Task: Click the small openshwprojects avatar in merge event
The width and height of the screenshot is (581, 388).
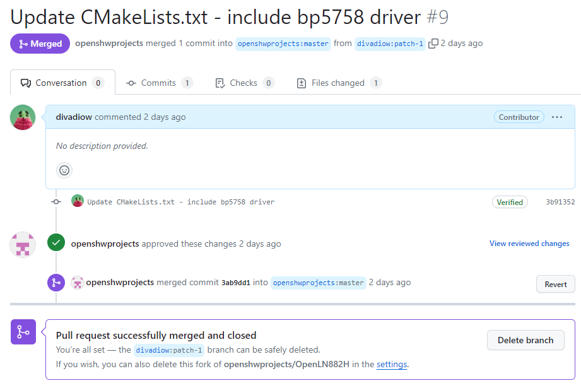Action: (78, 283)
